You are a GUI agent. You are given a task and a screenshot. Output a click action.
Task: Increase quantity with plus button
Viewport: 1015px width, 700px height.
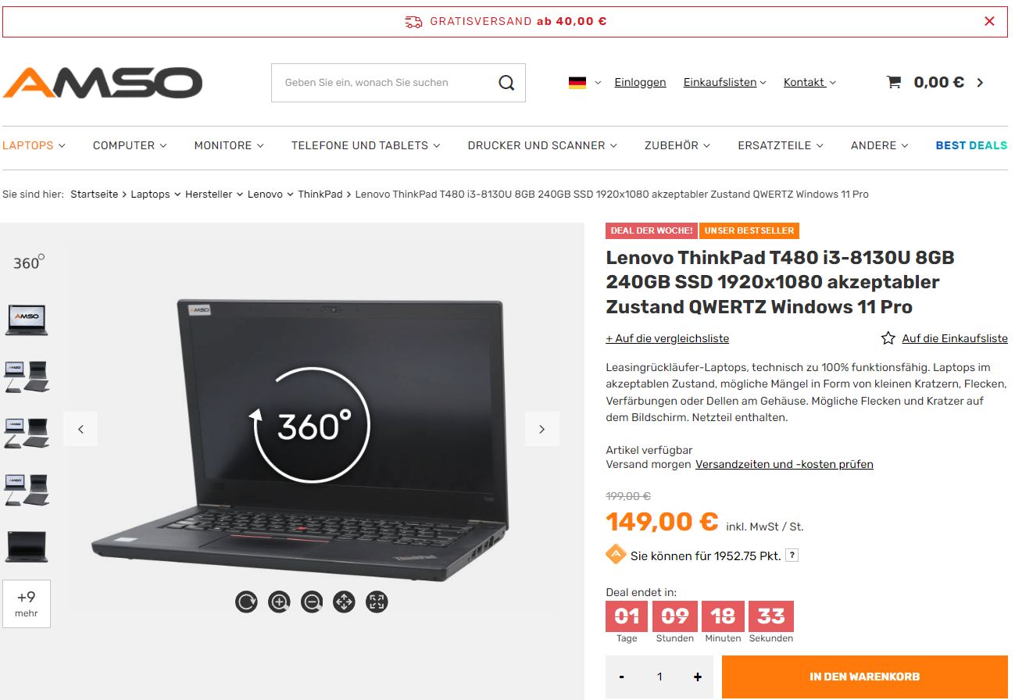click(697, 677)
